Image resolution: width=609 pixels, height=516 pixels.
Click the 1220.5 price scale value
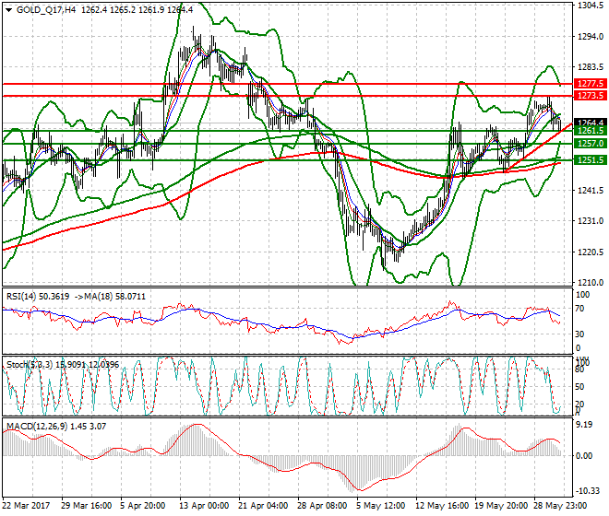pyautogui.click(x=591, y=252)
